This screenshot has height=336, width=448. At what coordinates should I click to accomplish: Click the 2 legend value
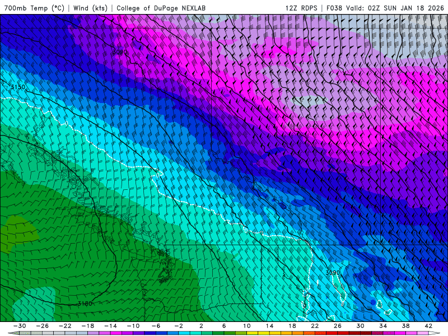coord(202,326)
